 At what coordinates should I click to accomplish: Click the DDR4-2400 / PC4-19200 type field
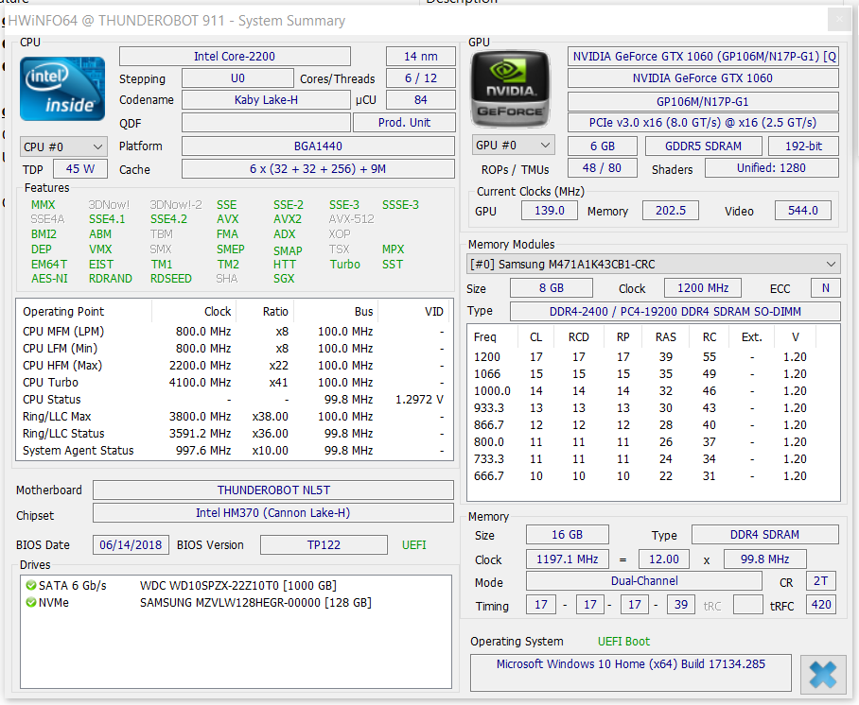tap(675, 312)
